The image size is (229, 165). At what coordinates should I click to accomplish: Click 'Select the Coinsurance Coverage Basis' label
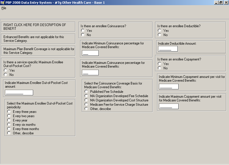click(113, 85)
